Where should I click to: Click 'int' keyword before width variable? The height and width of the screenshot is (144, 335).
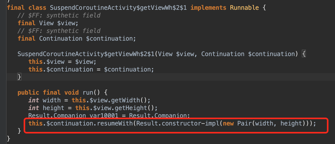(34, 100)
